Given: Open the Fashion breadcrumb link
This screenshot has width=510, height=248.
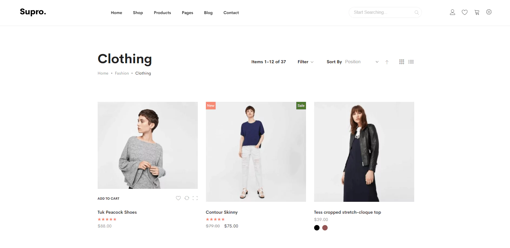Looking at the screenshot, I should (122, 73).
